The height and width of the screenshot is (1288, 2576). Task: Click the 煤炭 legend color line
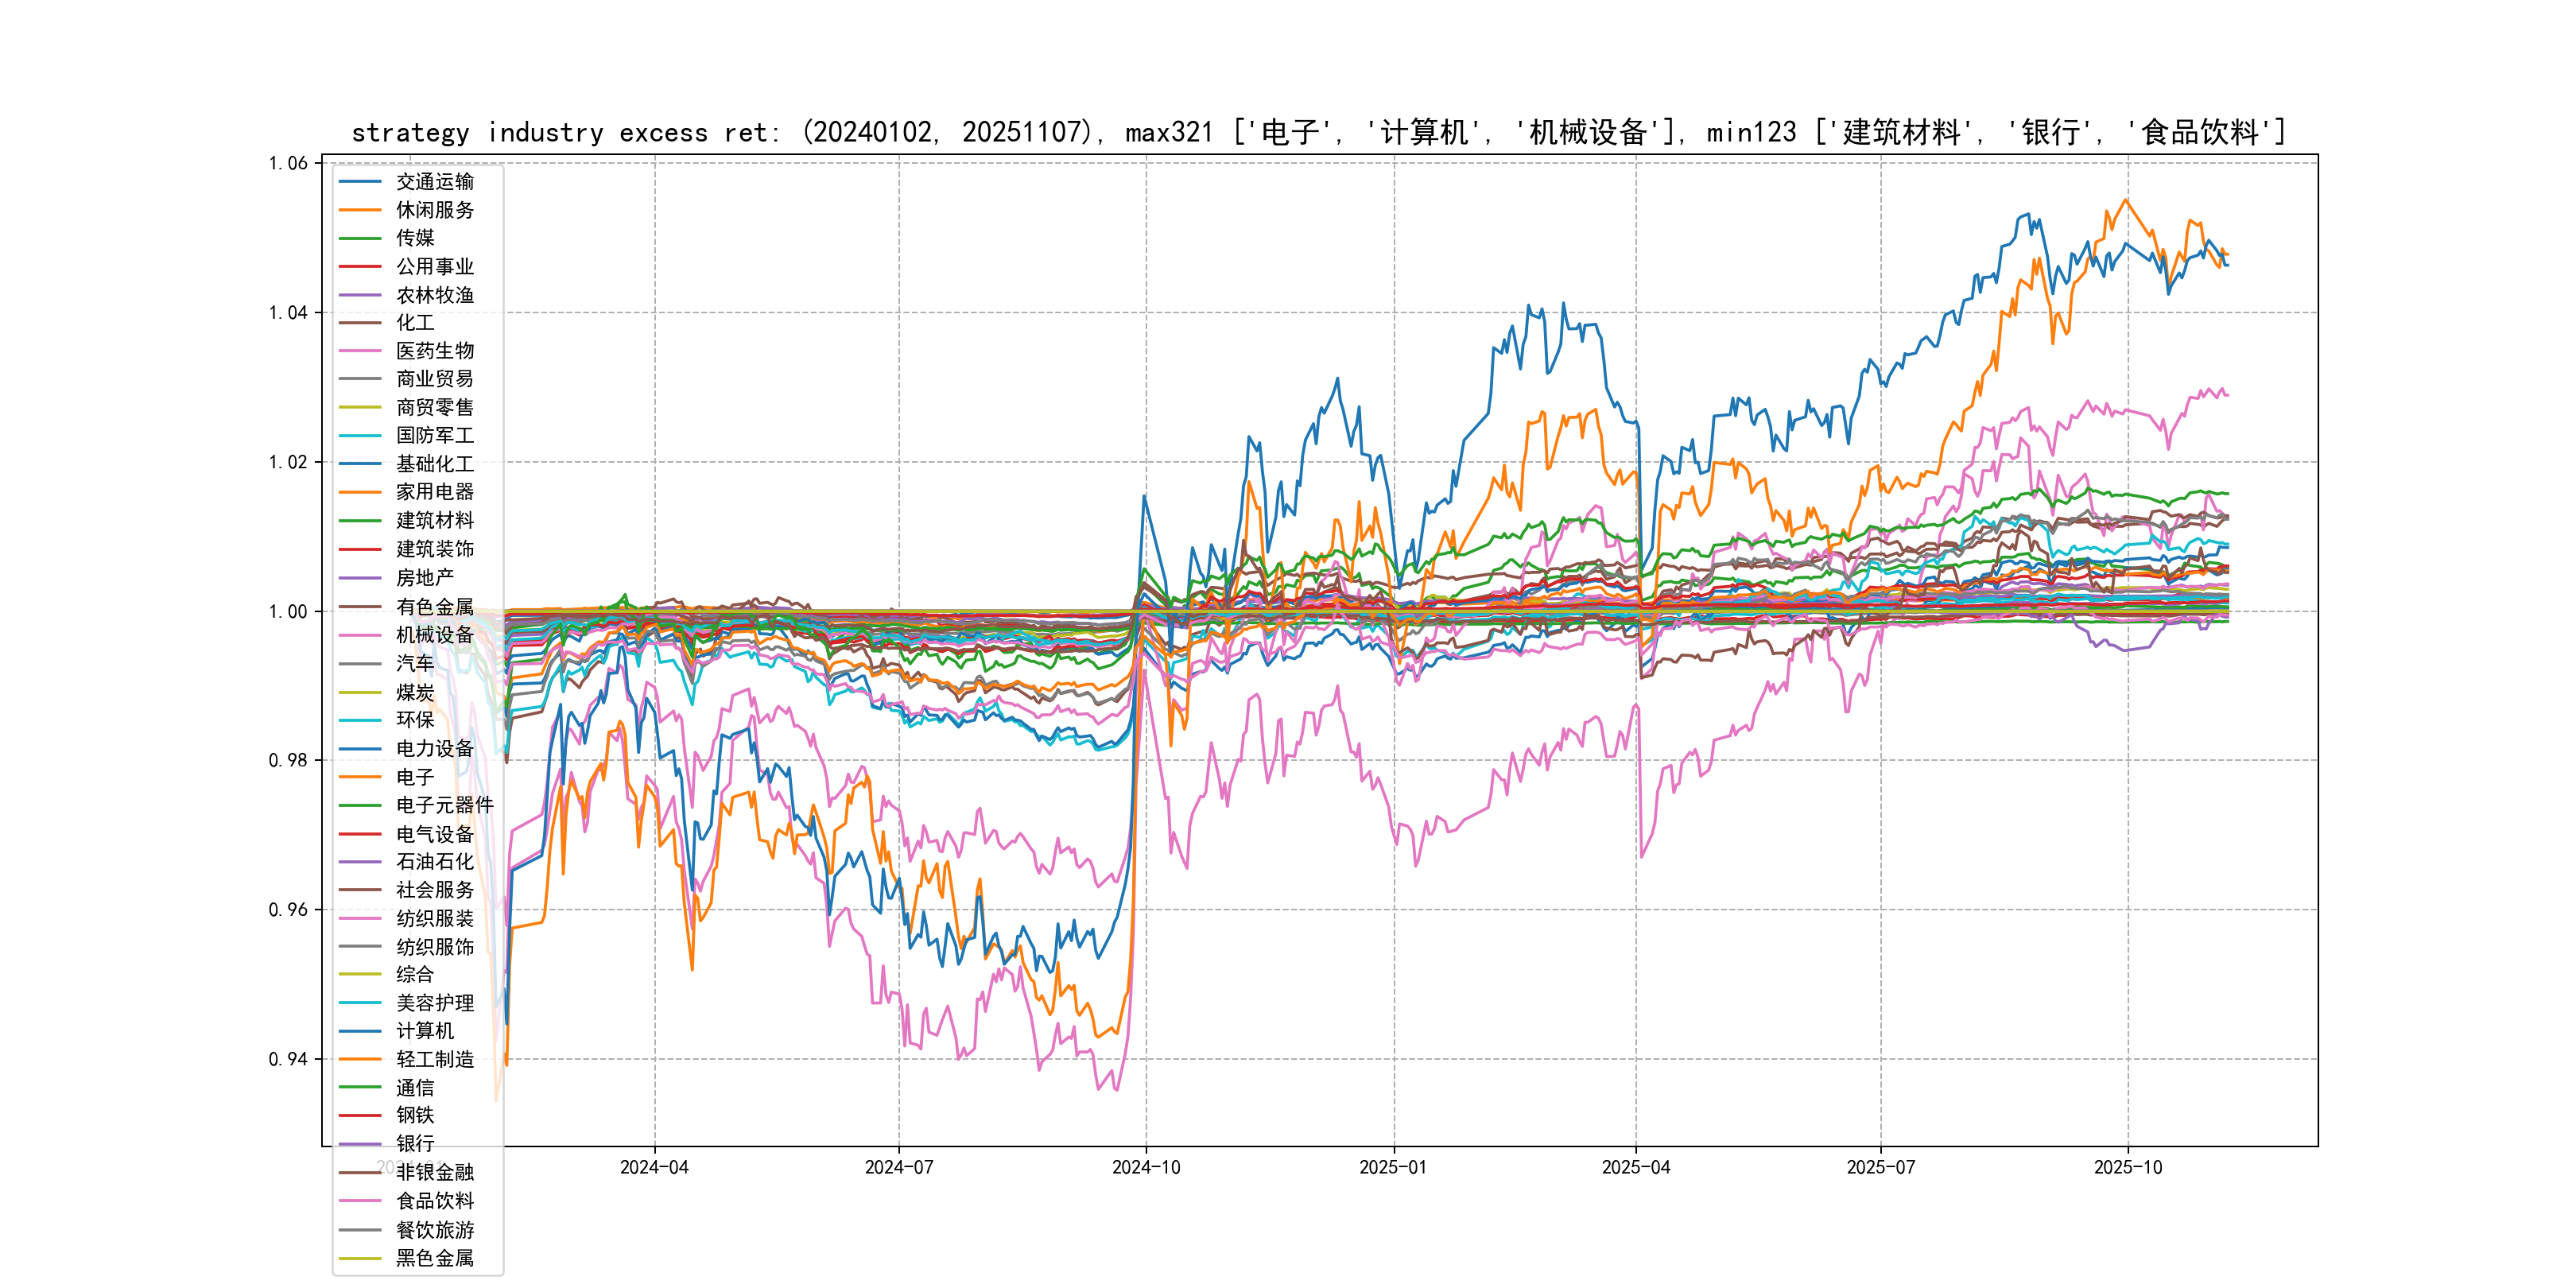[360, 692]
